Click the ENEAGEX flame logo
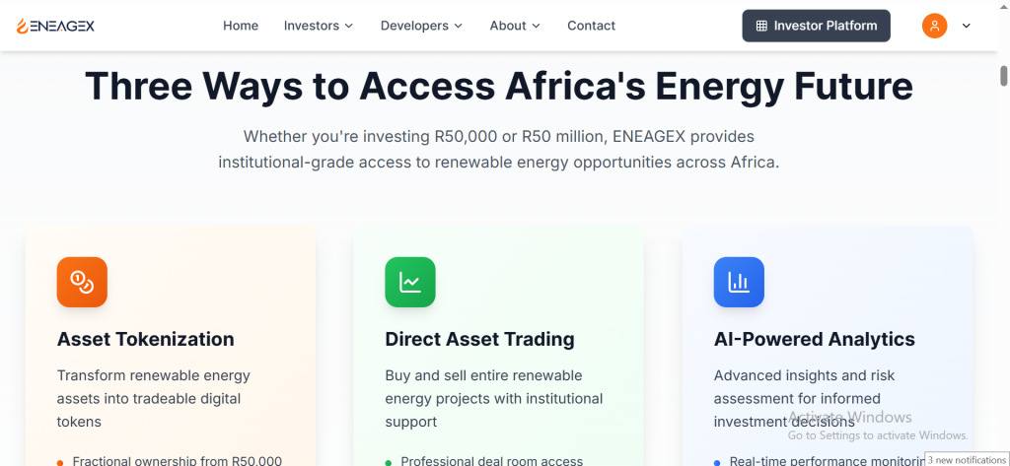The image size is (1010, 466). [x=23, y=26]
